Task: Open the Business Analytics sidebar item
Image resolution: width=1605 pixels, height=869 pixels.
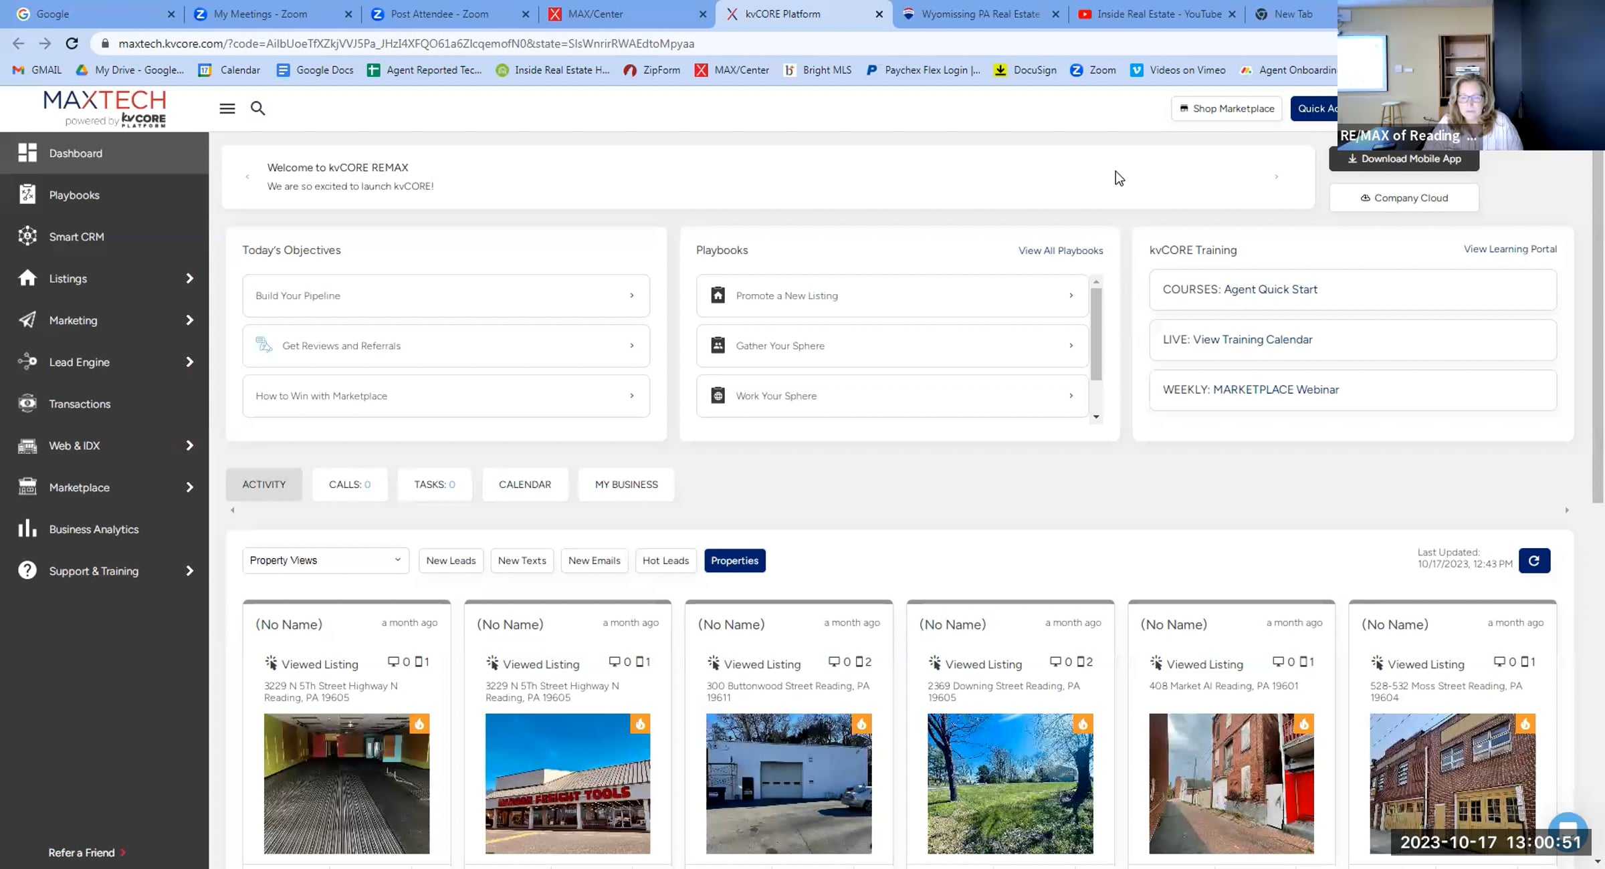Action: coord(94,529)
